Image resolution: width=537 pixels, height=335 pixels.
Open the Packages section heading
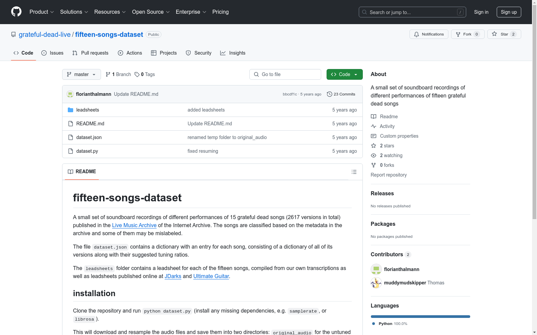[383, 224]
